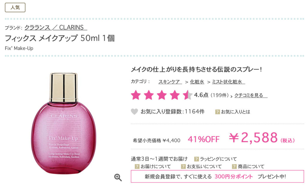Open the 新規会員登録 300円分ポイント banner
The height and width of the screenshot is (186, 307).
(217, 176)
